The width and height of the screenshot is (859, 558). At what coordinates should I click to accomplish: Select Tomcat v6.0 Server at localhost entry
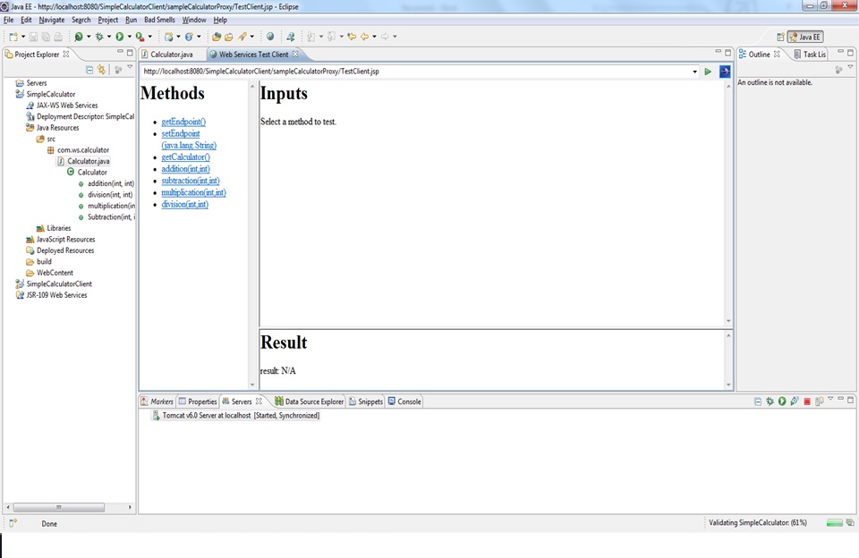[x=235, y=416]
